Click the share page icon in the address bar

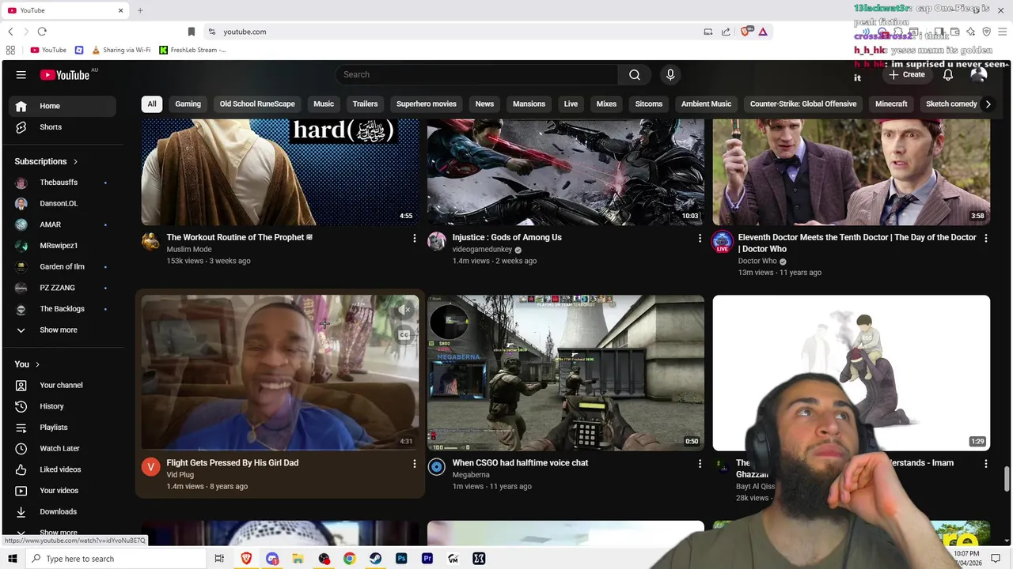[x=726, y=32]
